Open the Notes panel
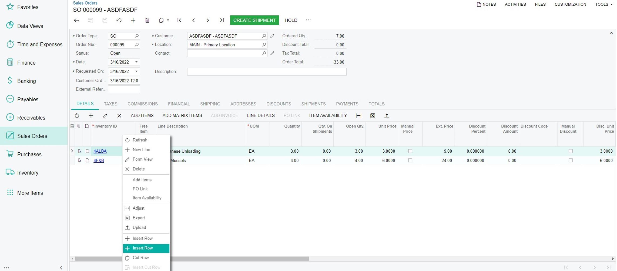Viewport: 617px width, 271px height. (x=486, y=4)
